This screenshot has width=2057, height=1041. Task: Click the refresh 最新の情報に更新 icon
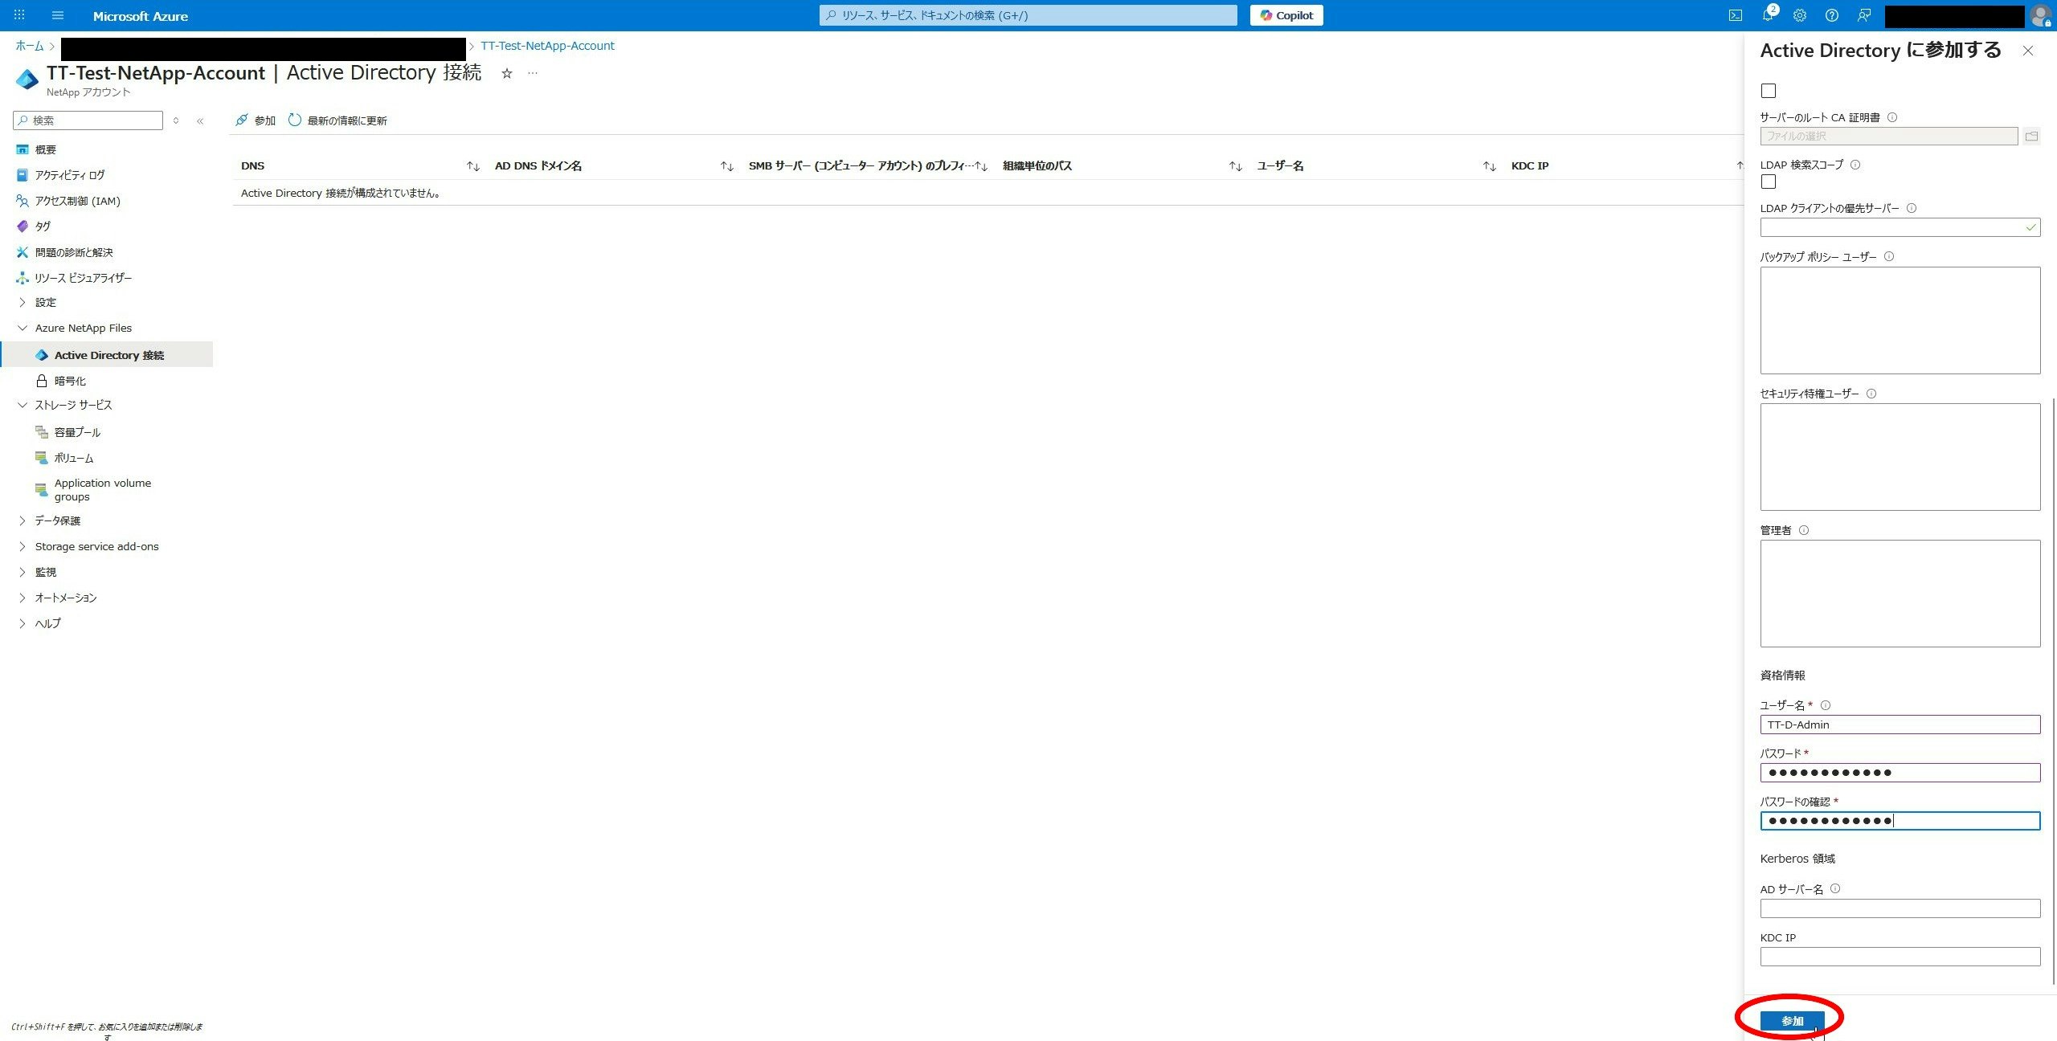pyautogui.click(x=295, y=120)
